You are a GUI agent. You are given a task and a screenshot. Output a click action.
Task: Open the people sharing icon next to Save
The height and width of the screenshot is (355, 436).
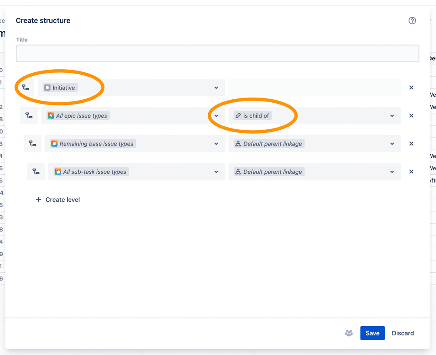(x=349, y=333)
